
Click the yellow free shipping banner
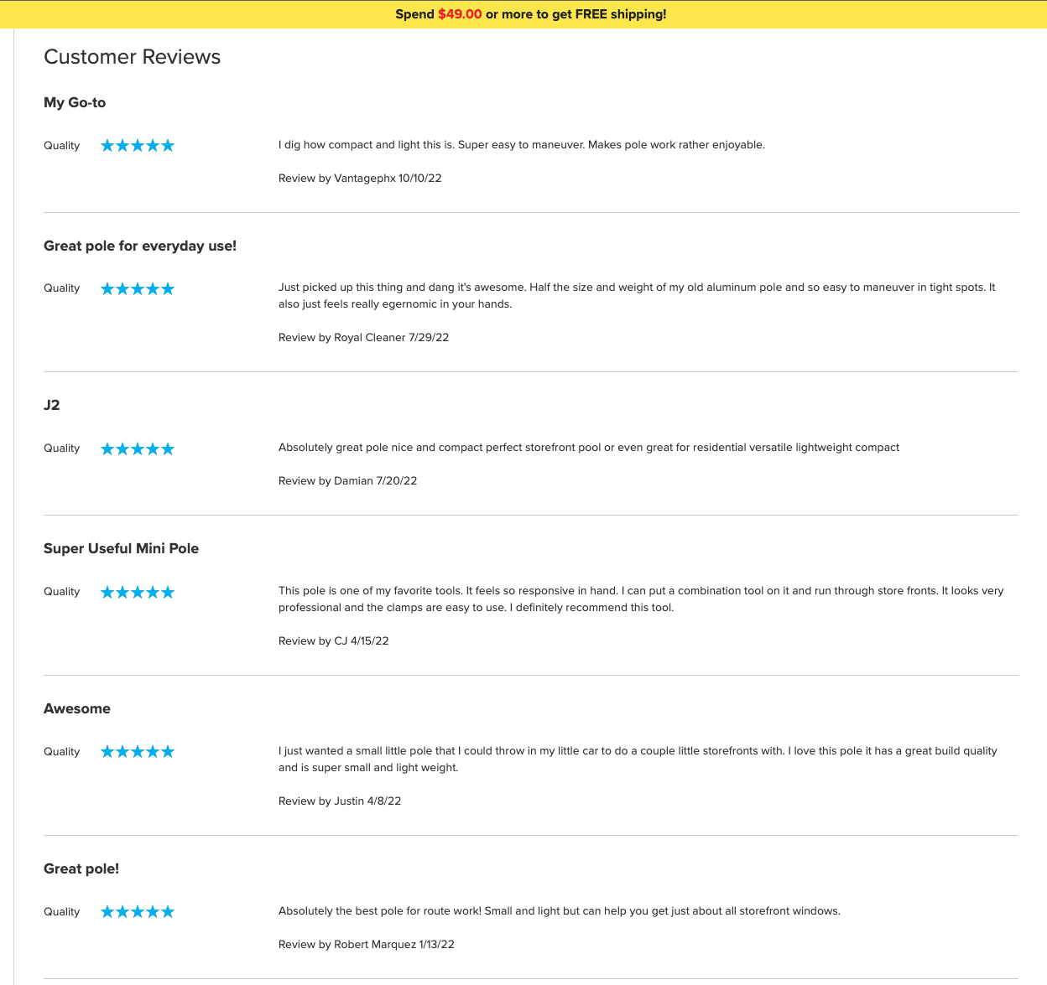click(523, 14)
